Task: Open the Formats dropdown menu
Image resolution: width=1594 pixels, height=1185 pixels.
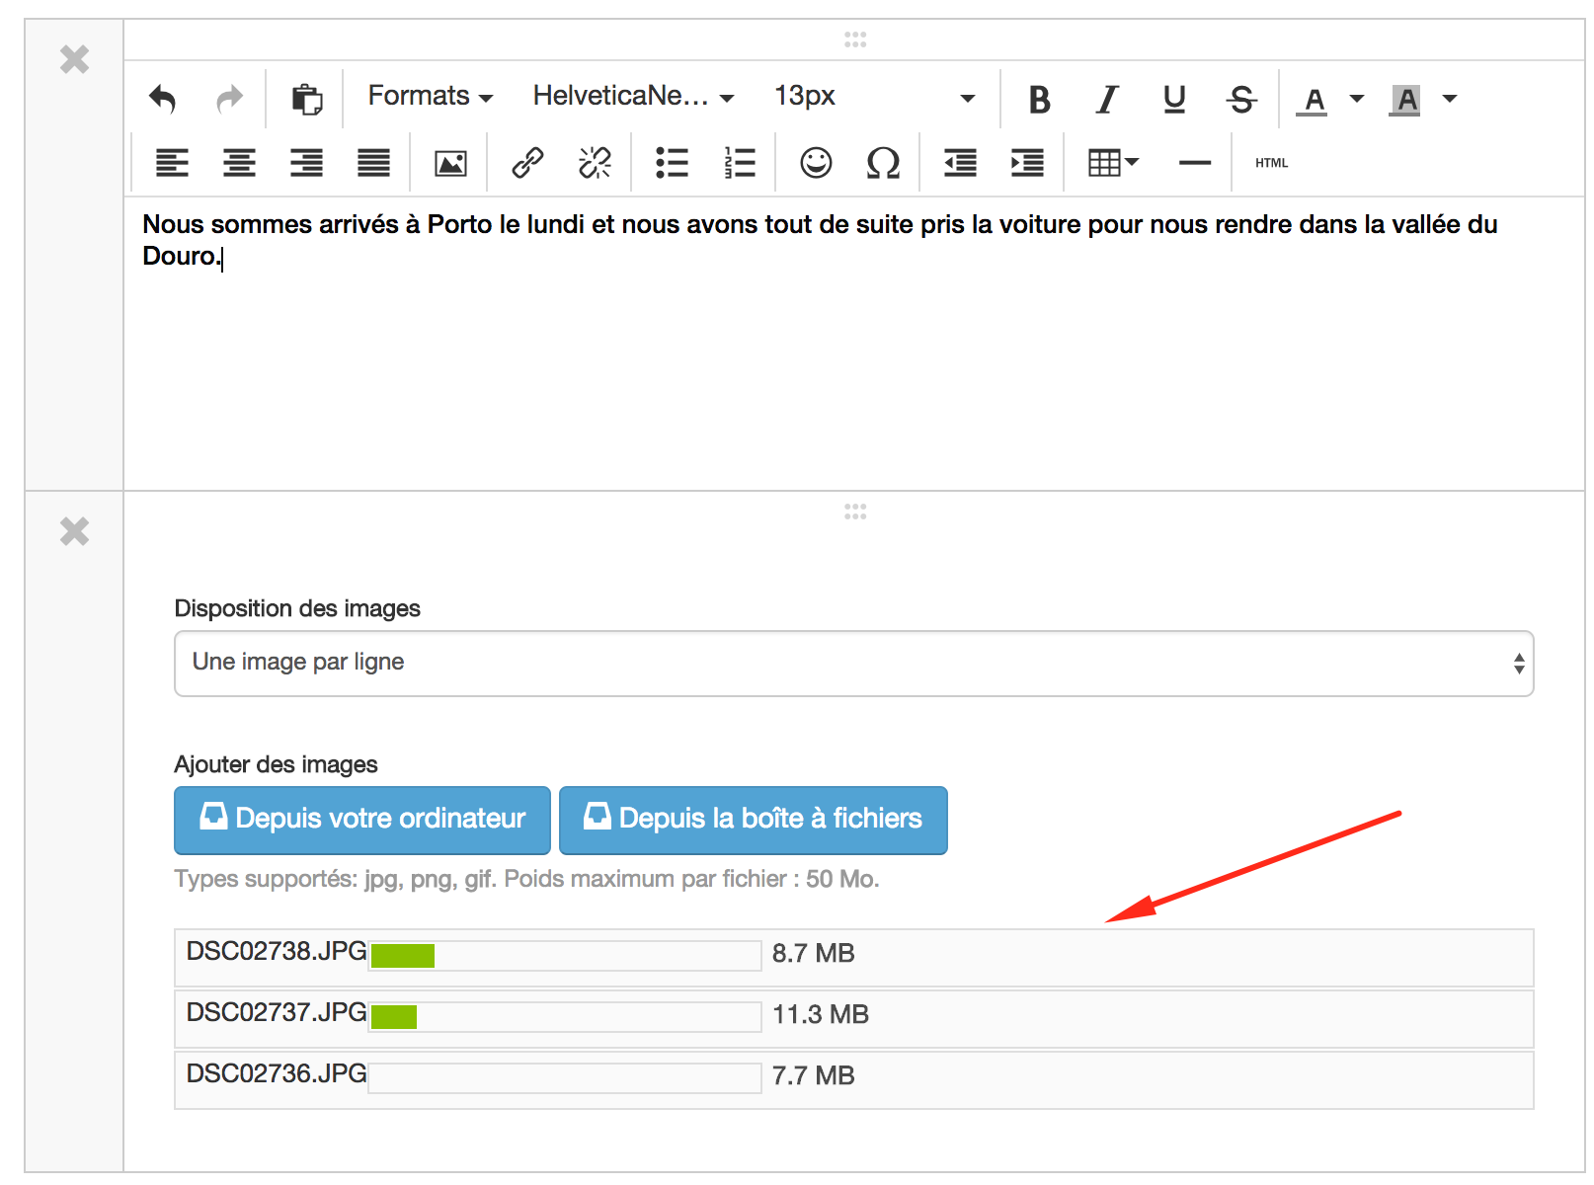Action: [430, 97]
